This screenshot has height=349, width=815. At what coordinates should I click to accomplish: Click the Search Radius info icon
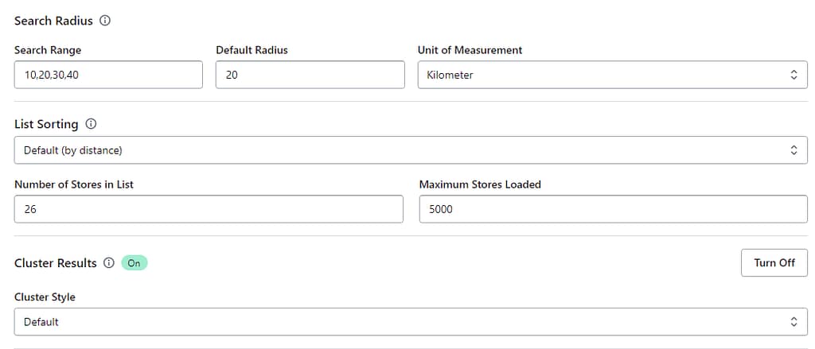coord(105,21)
